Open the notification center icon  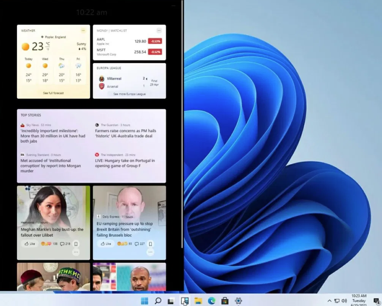(x=377, y=301)
